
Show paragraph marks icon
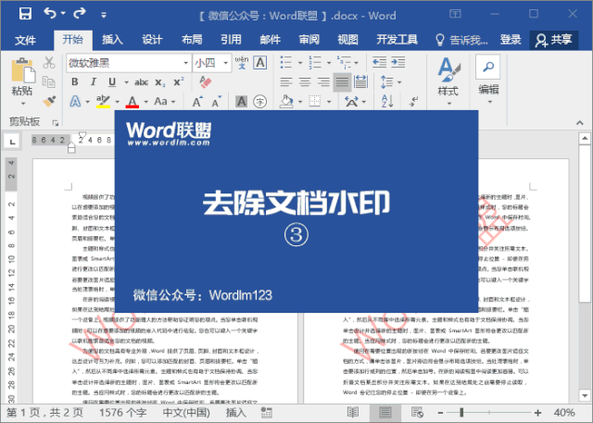click(414, 101)
